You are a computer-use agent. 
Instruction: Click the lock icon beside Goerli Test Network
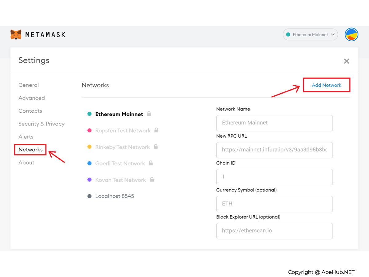pos(151,163)
